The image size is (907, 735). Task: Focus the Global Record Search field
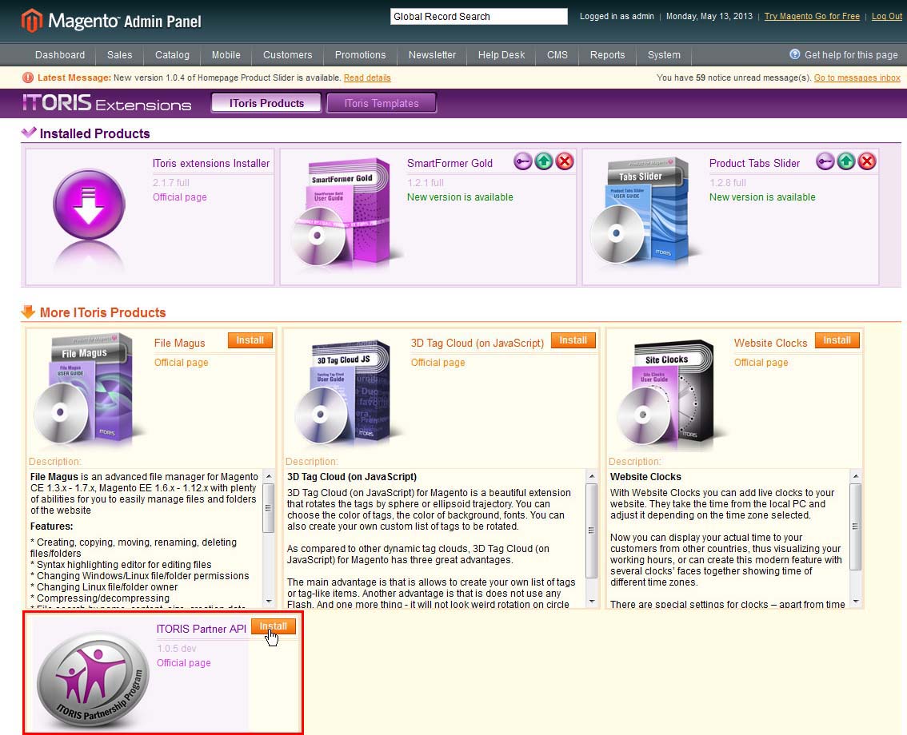[479, 16]
